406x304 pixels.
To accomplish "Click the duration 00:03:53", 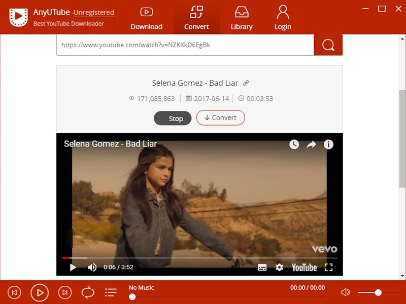I will coord(260,99).
